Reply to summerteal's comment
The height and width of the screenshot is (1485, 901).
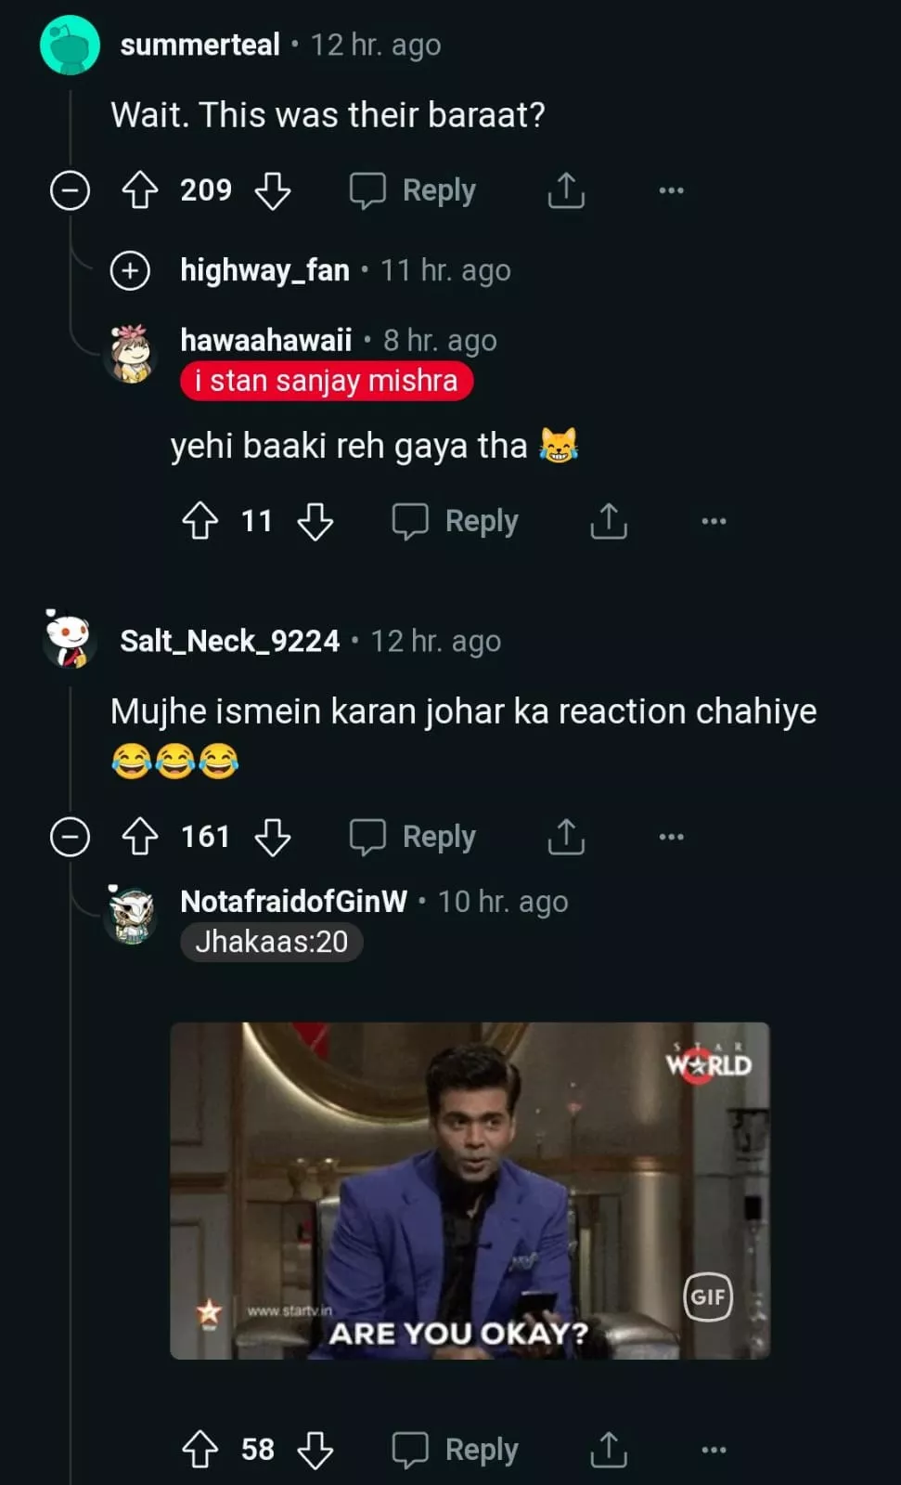(413, 190)
